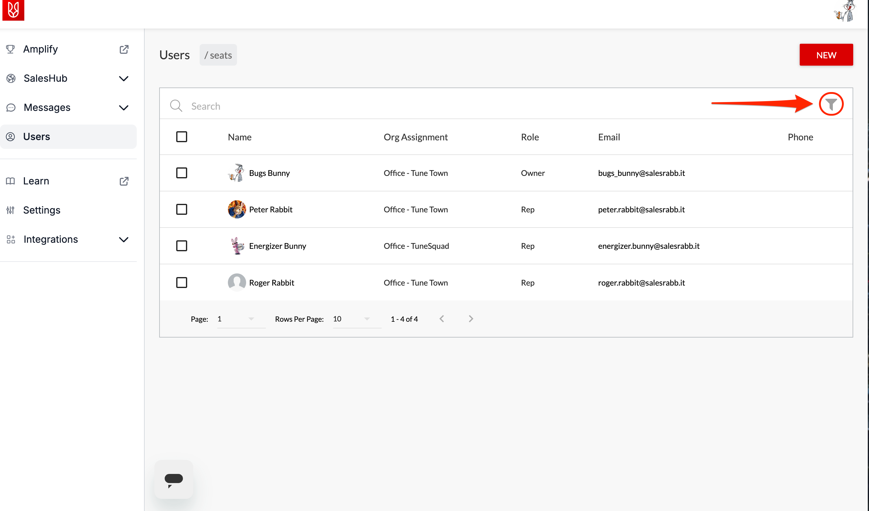Select Peter Rabbit's row checkbox
The height and width of the screenshot is (511, 869).
pos(181,209)
